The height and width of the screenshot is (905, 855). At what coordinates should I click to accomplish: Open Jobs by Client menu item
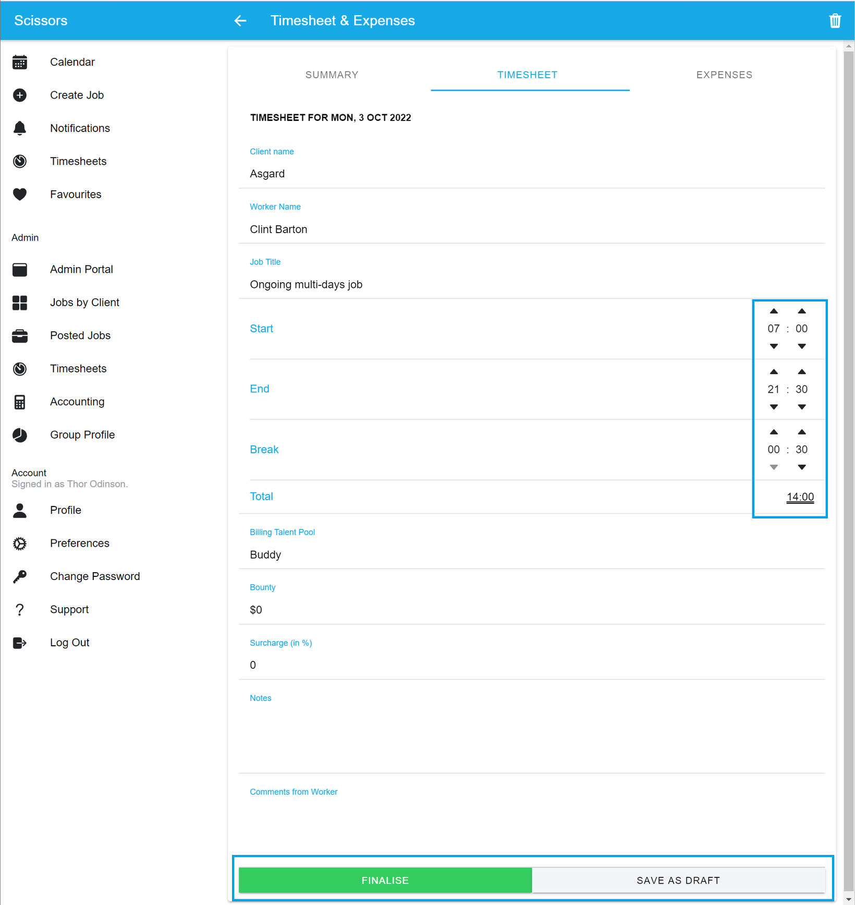click(85, 303)
